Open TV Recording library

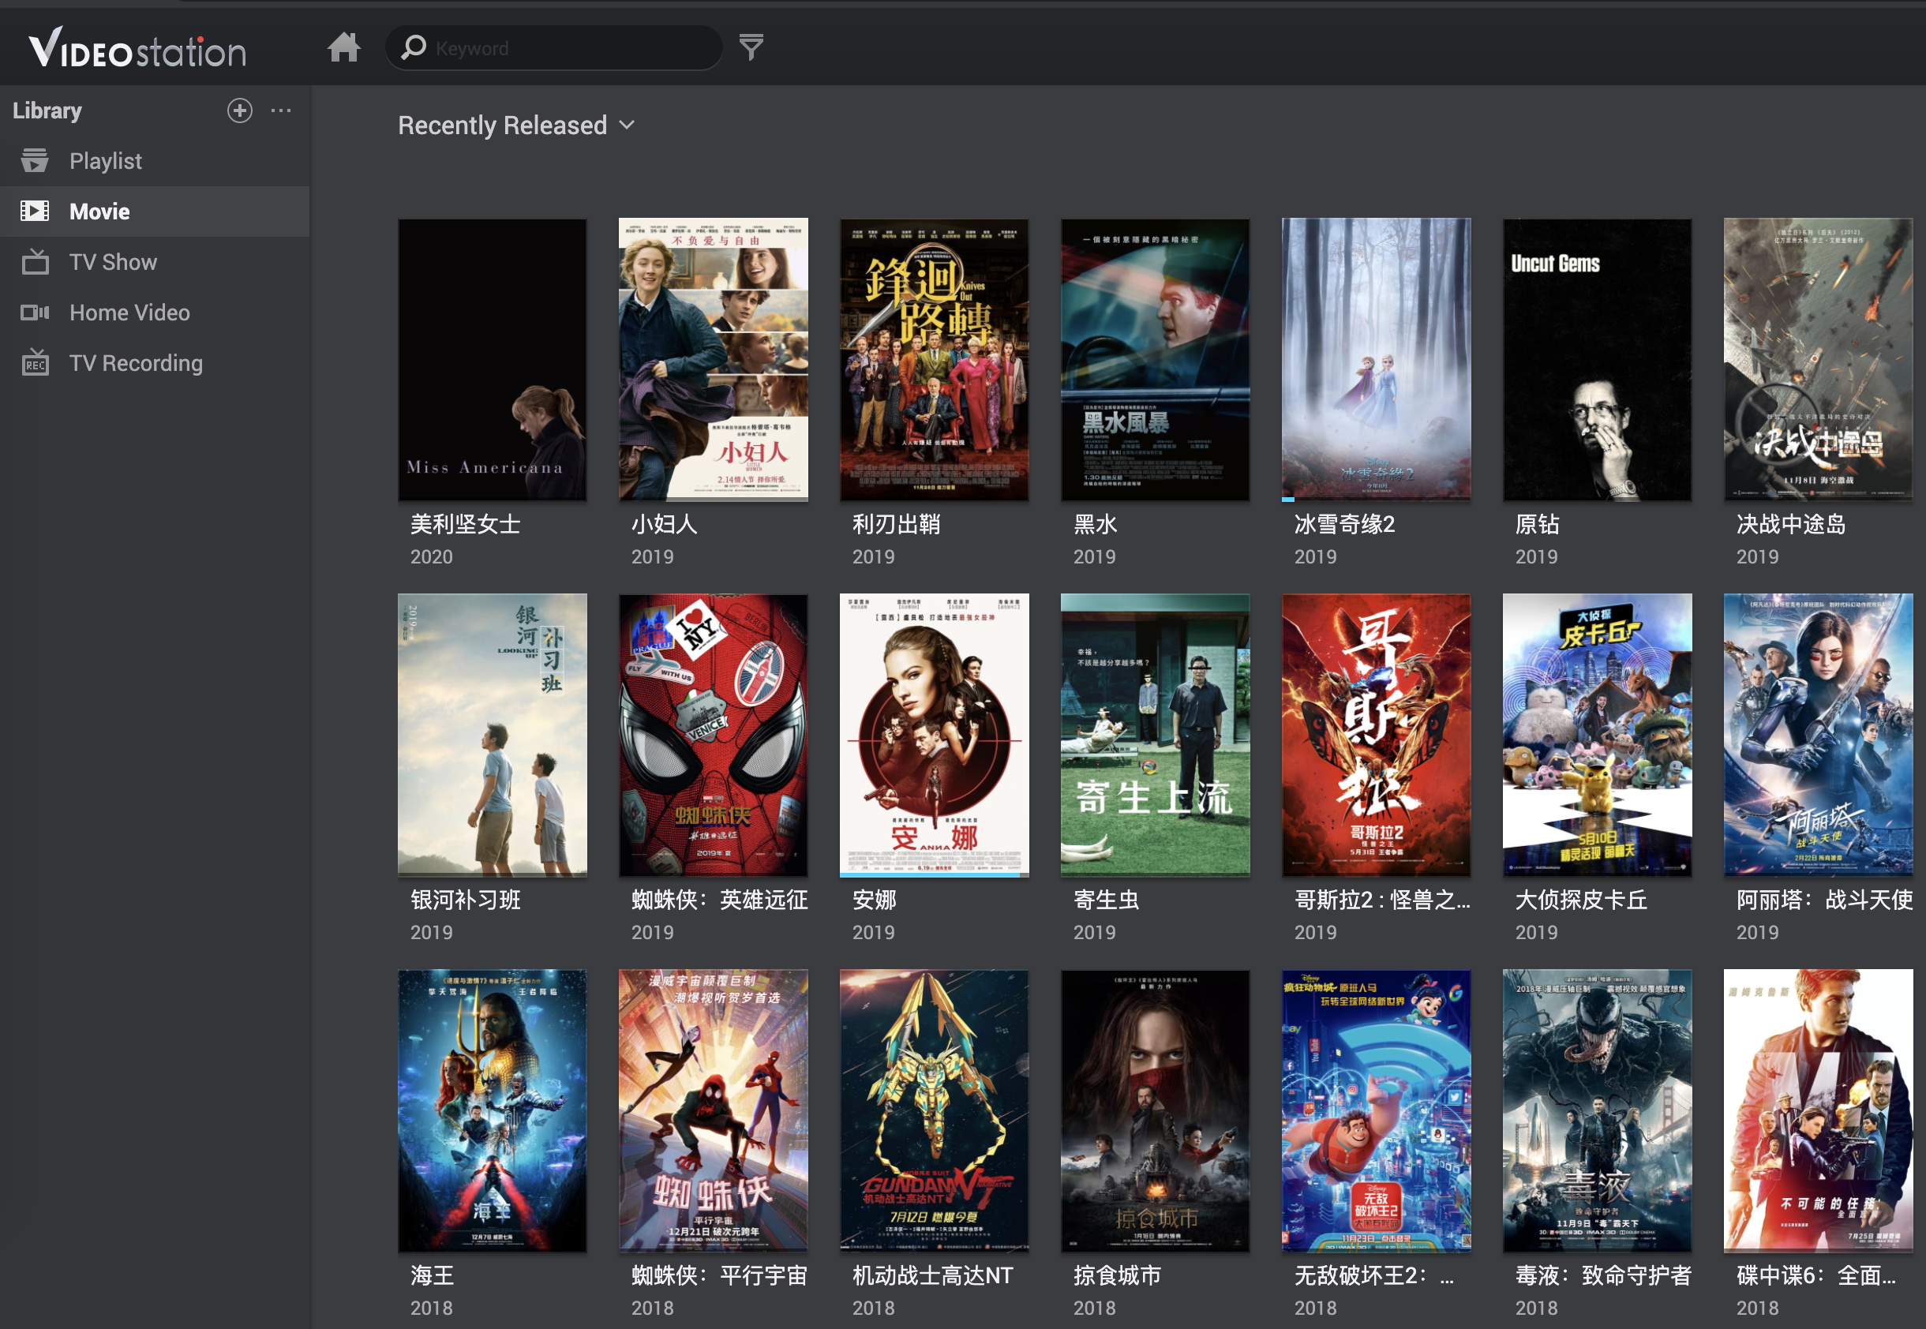tap(155, 362)
